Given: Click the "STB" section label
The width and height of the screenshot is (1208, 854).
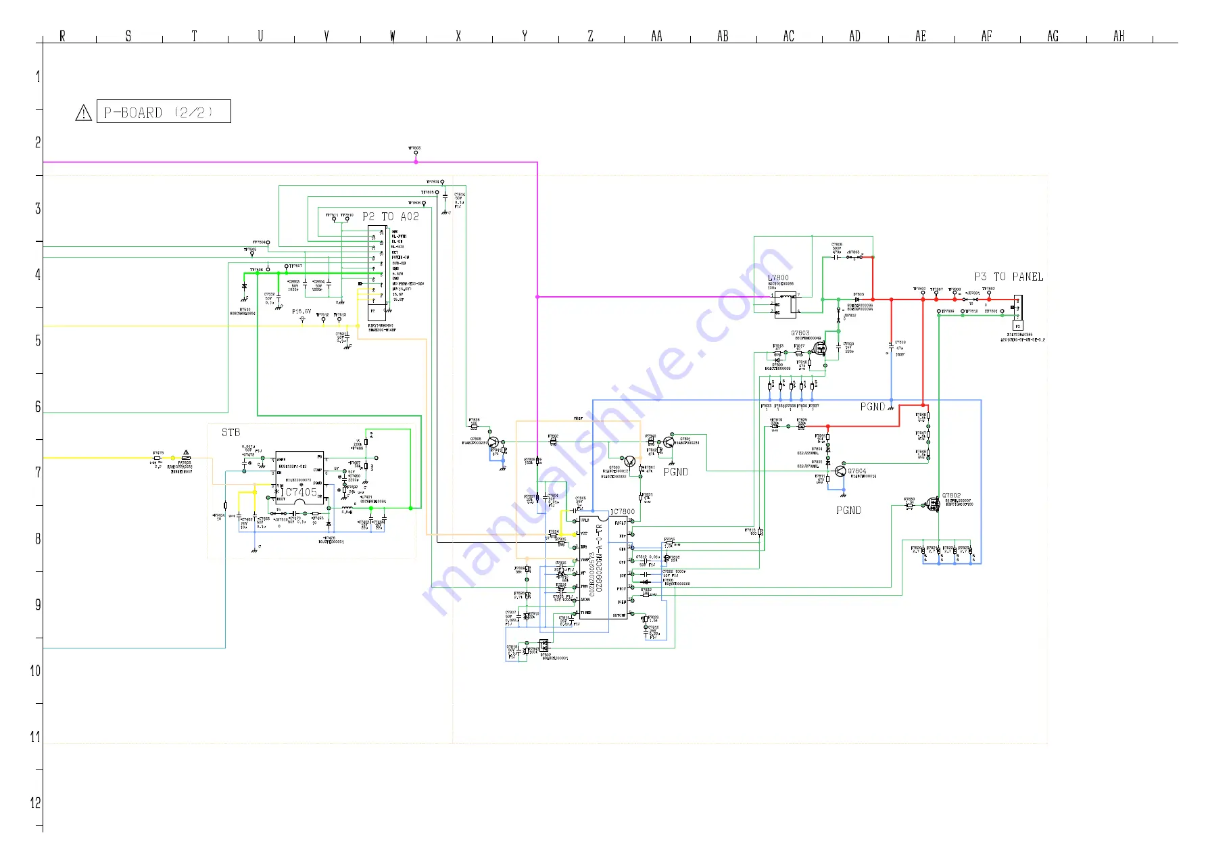Looking at the screenshot, I should pyautogui.click(x=231, y=433).
